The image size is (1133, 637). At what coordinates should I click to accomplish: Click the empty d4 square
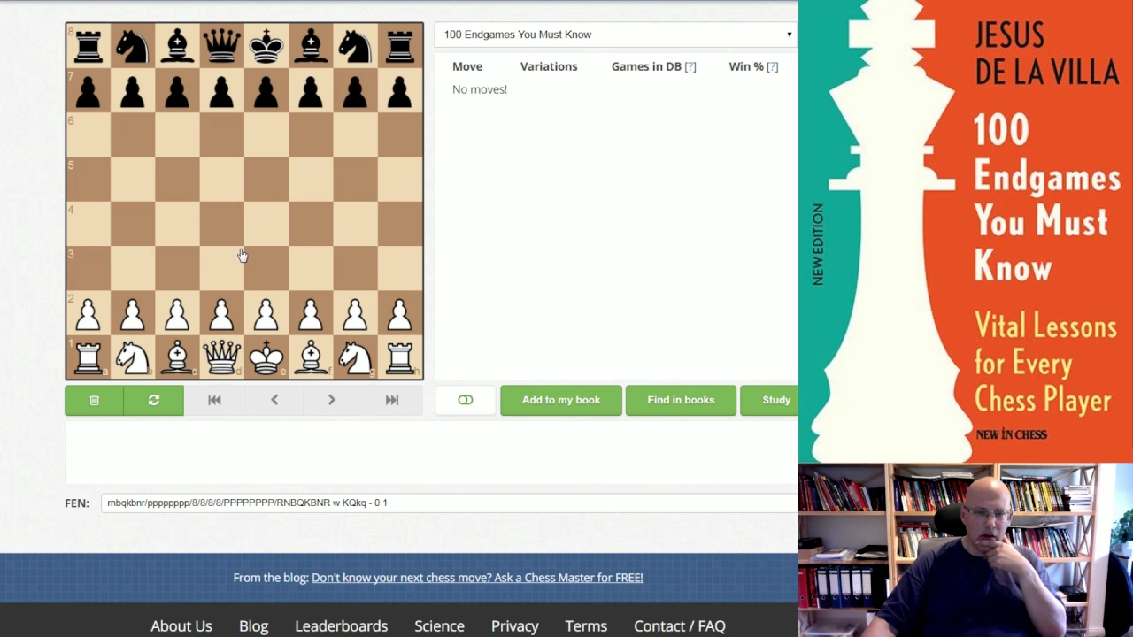[x=222, y=224]
